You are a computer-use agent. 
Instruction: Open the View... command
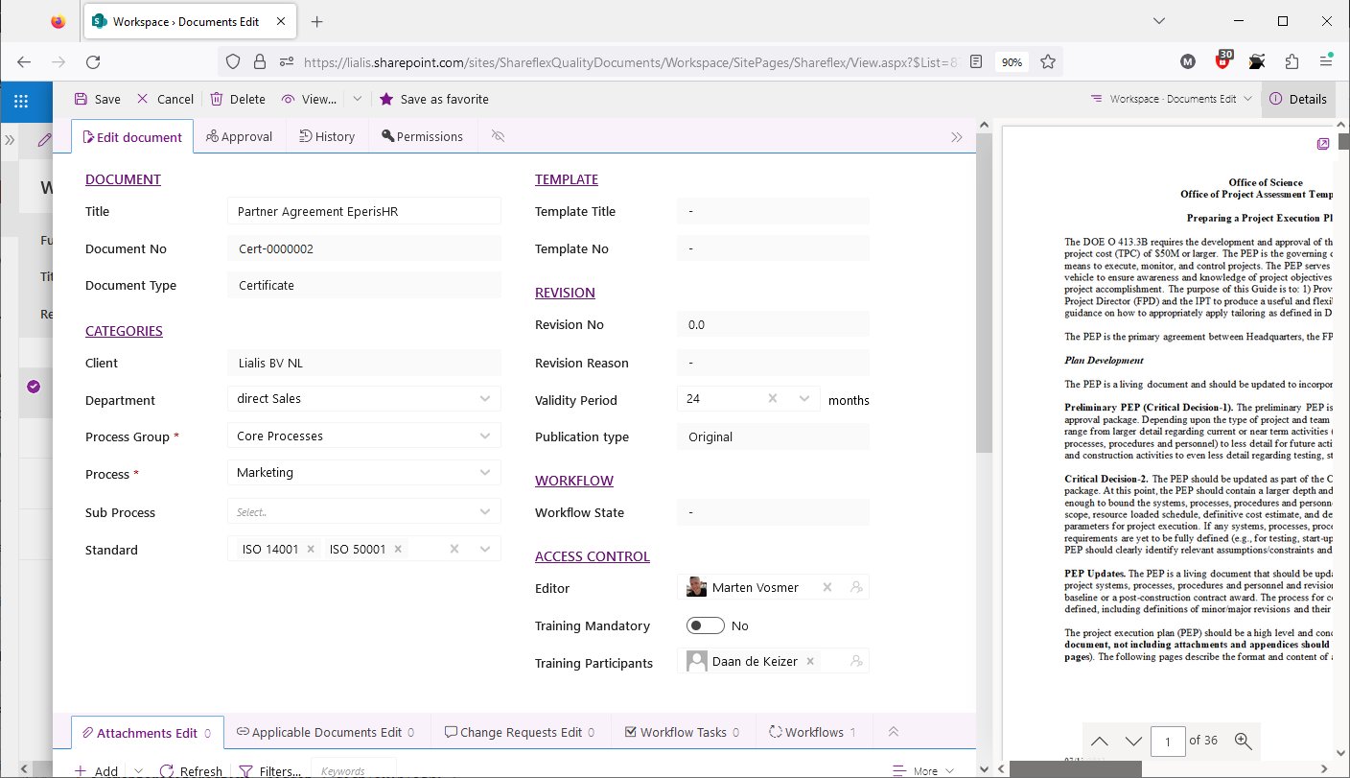309,99
